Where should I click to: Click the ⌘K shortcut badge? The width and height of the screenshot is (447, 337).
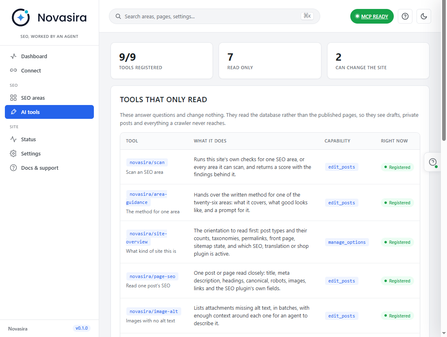[307, 16]
